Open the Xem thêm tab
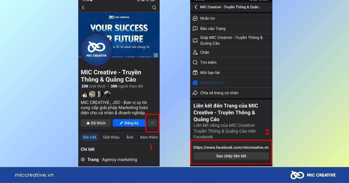The image size is (349, 183). 149,137
